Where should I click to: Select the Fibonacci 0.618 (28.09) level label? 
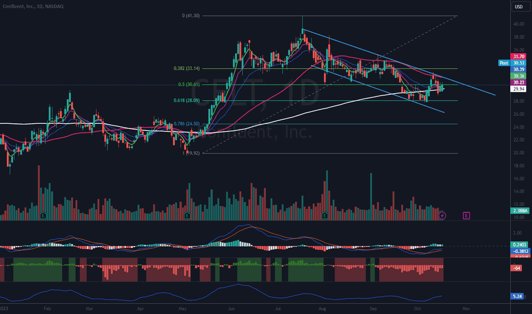pyautogui.click(x=187, y=100)
